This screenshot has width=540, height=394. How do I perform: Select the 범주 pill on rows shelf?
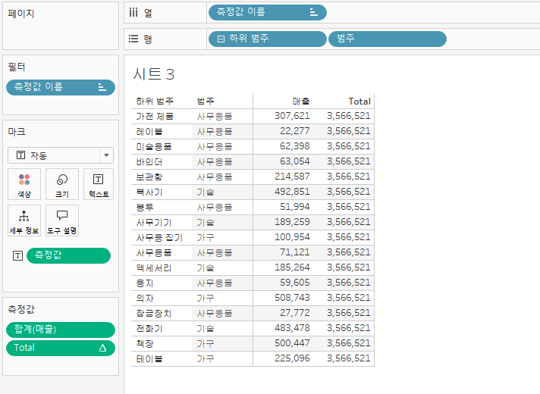(388, 39)
